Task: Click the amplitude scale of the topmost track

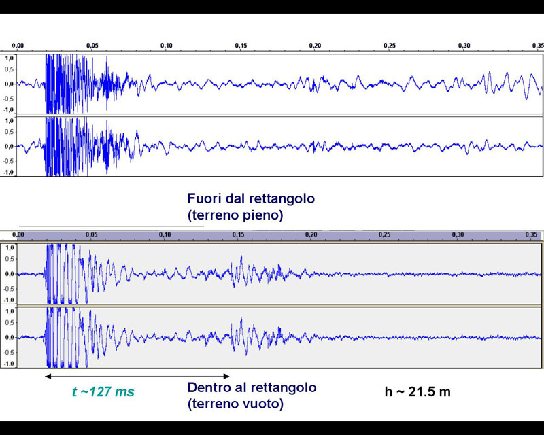Action: pyautogui.click(x=9, y=84)
